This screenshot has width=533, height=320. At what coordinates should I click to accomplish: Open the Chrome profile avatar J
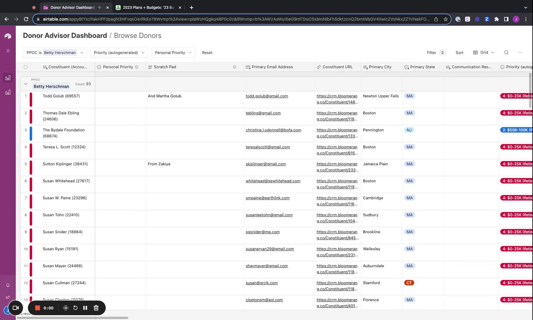516,19
